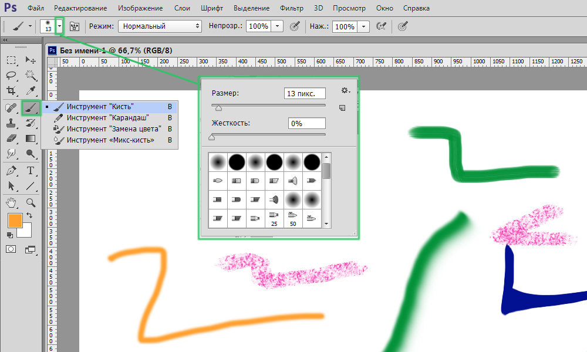Image resolution: width=587 pixels, height=352 pixels.
Task: Enable airbrush-style build-up
Action: click(x=381, y=26)
